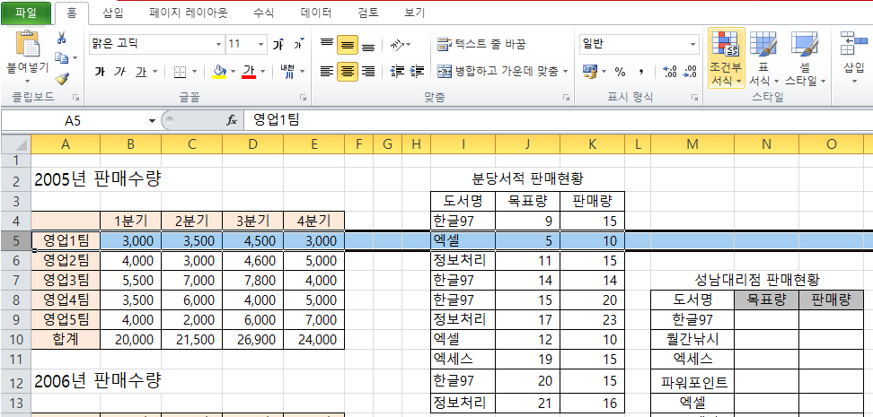This screenshot has width=873, height=417.
Task: Expand the underline style dropdown arrow
Action: (x=154, y=72)
